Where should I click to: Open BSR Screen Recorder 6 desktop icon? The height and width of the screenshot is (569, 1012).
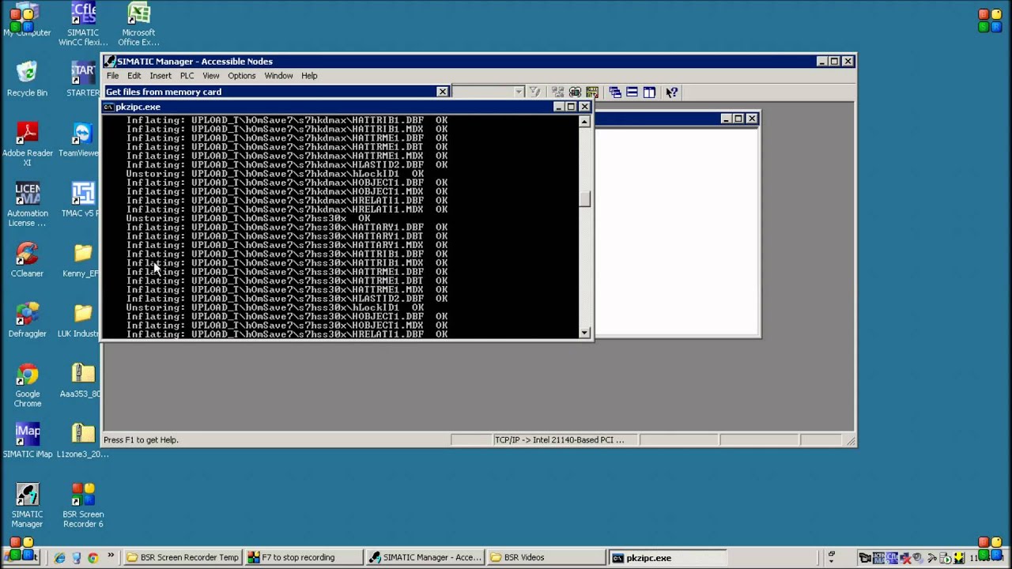[83, 505]
